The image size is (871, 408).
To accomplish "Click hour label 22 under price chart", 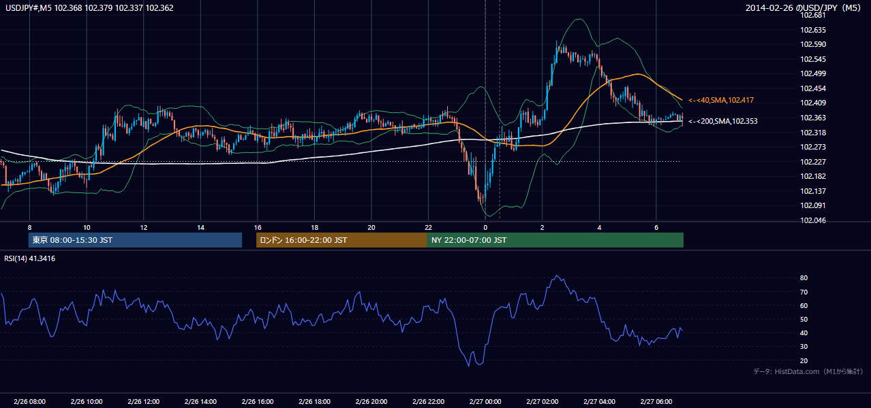I will pyautogui.click(x=428, y=227).
